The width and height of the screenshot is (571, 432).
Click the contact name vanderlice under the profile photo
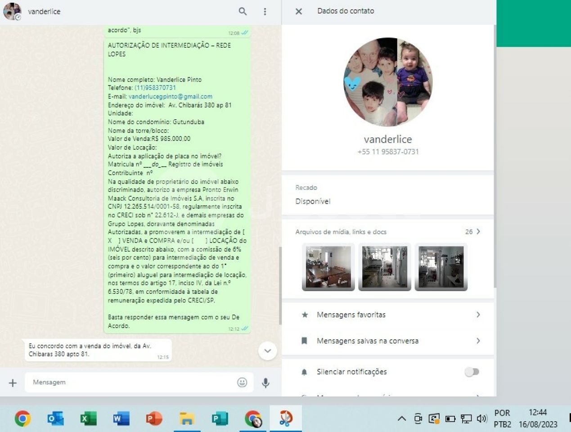[x=388, y=139]
